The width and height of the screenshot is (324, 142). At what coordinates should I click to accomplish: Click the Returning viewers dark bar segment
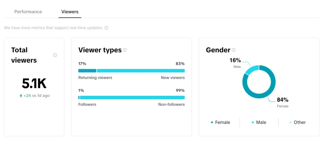click(87, 71)
